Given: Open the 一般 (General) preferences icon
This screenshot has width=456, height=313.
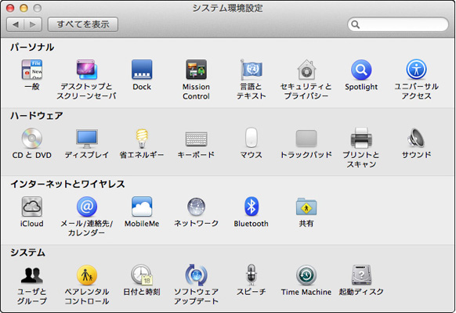Looking at the screenshot, I should click(31, 70).
